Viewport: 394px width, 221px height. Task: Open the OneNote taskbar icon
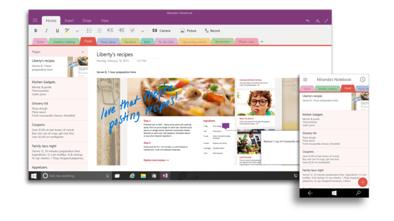pyautogui.click(x=165, y=176)
